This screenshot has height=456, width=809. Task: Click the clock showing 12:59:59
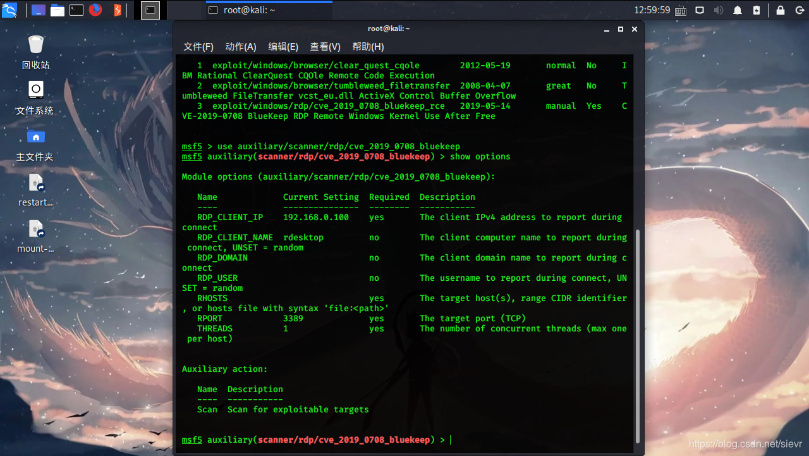point(652,10)
